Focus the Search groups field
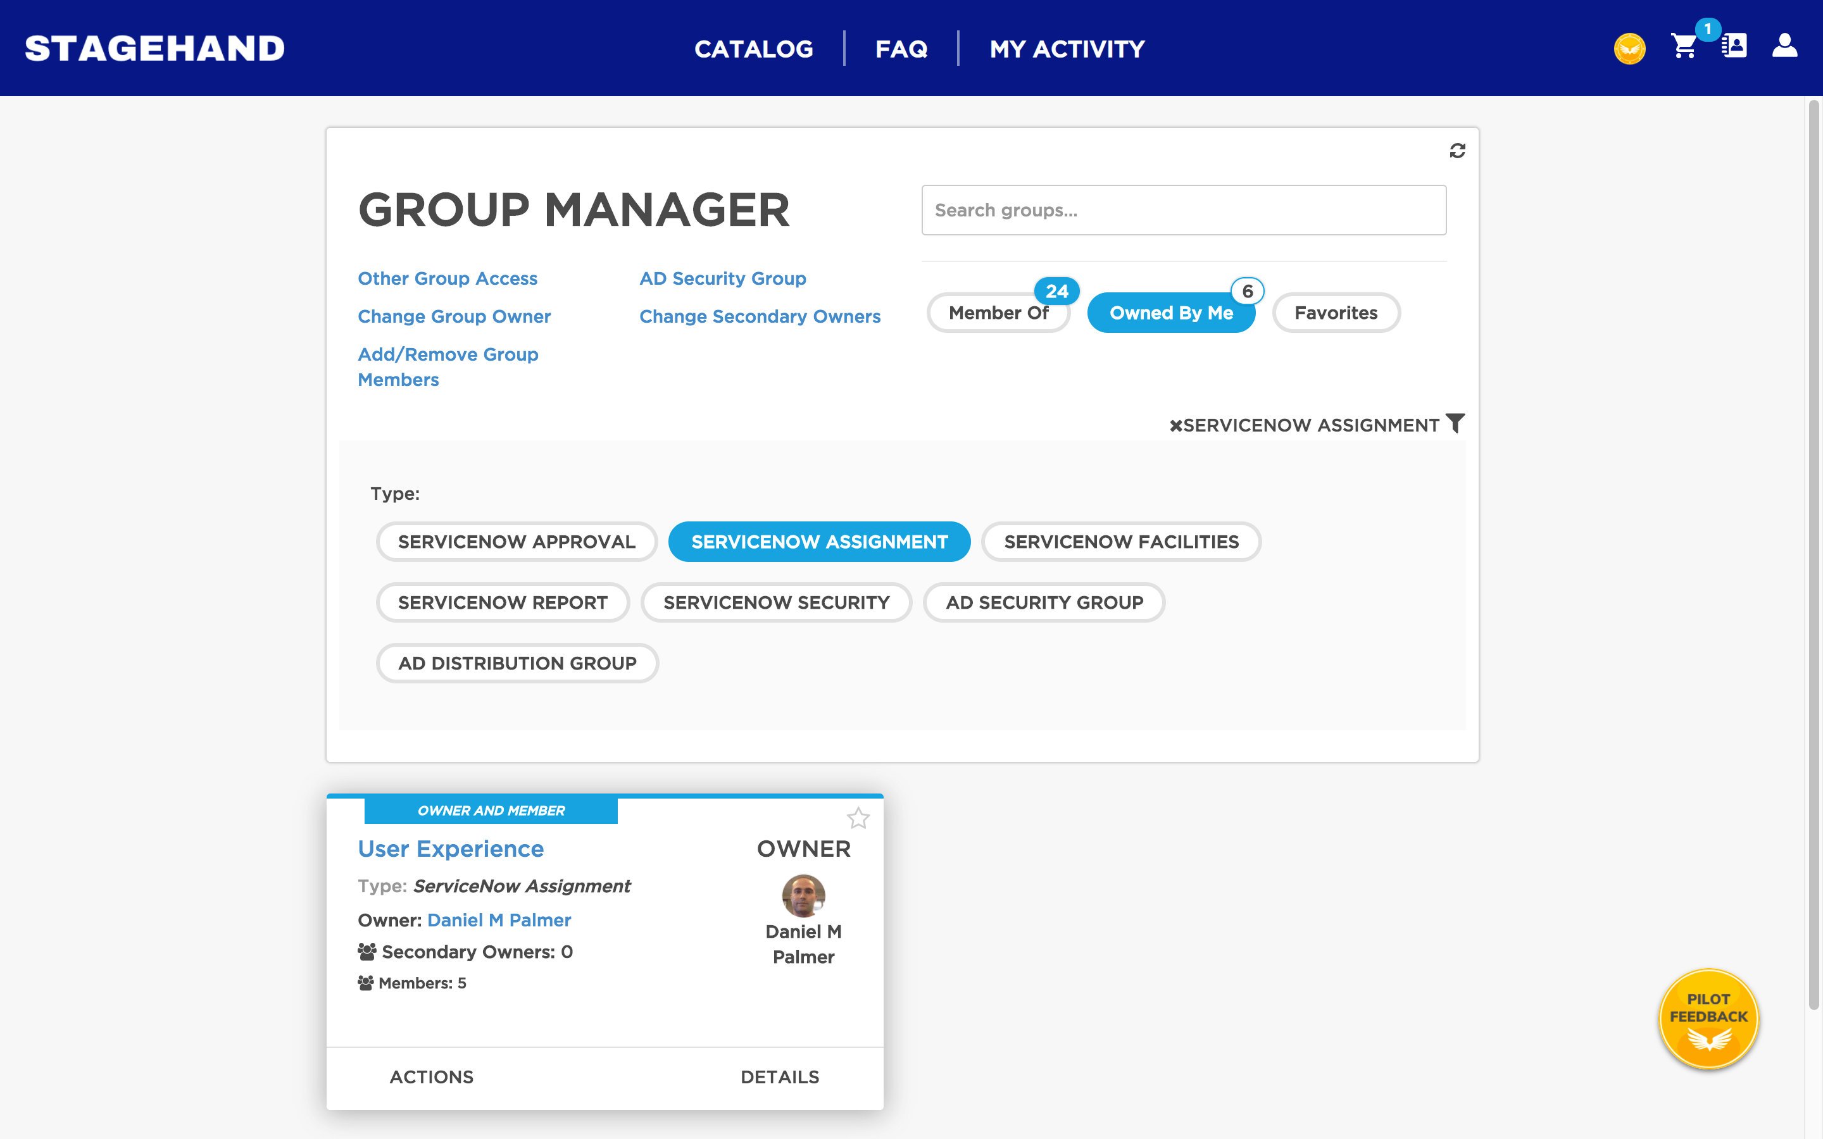 tap(1184, 210)
